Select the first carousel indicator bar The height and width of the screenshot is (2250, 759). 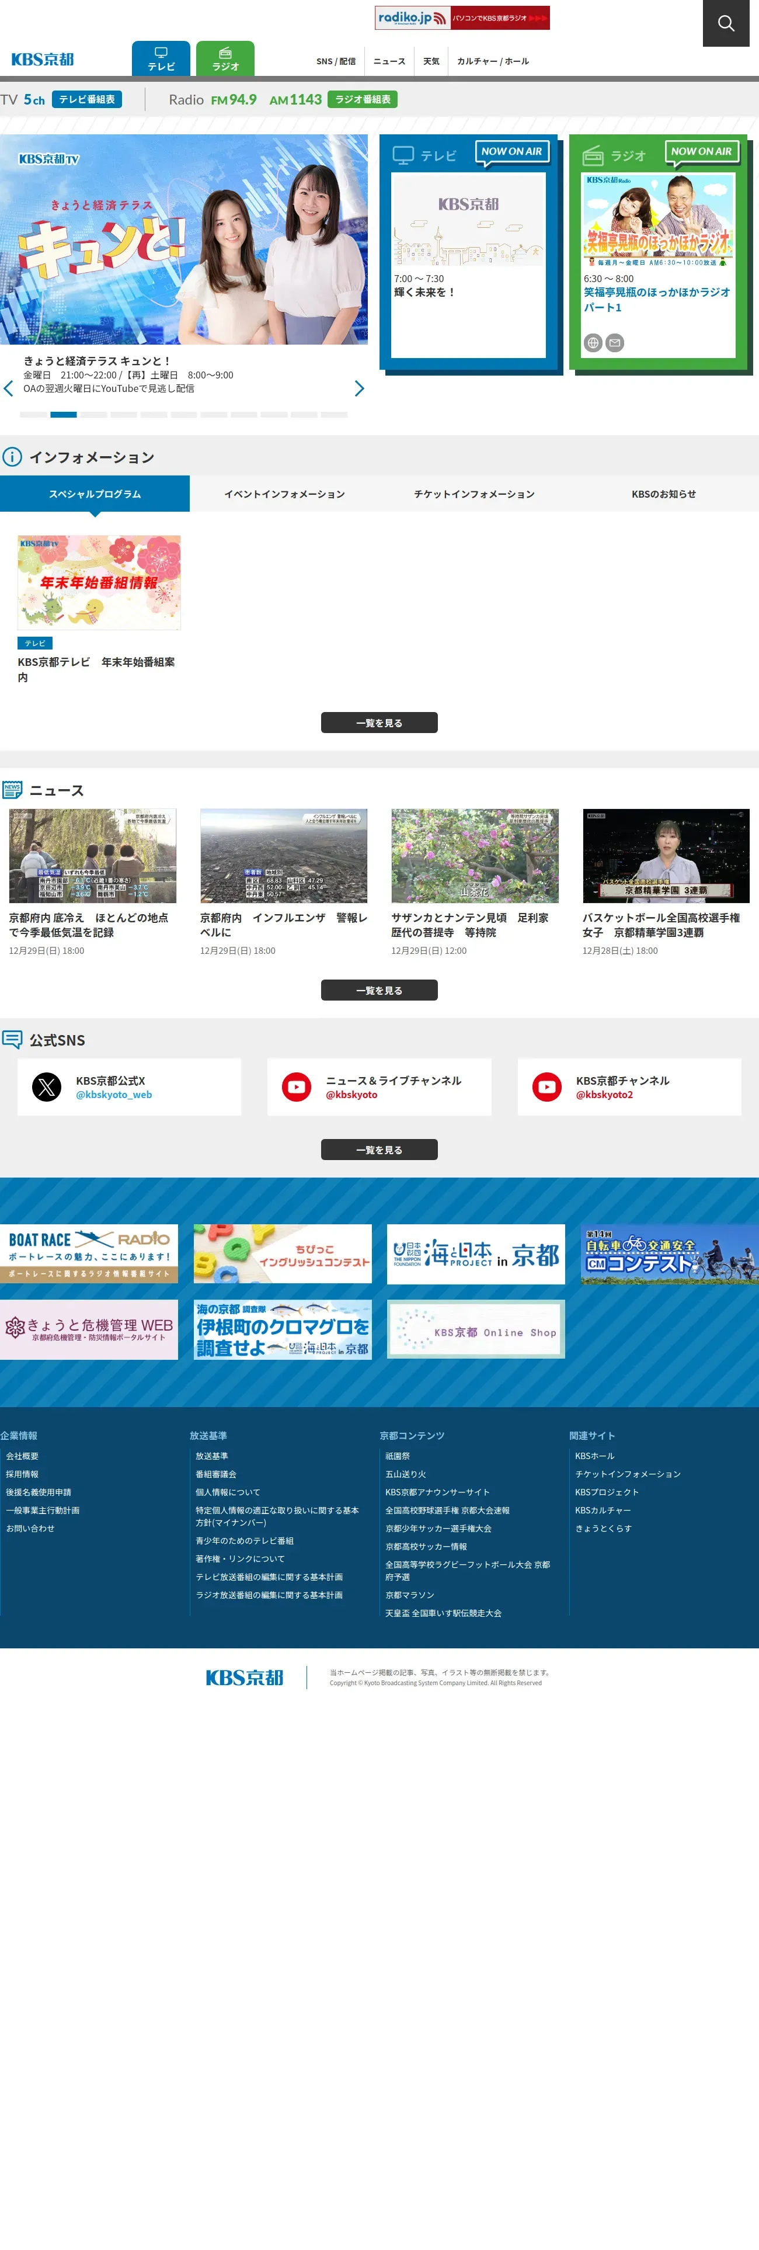tap(33, 415)
